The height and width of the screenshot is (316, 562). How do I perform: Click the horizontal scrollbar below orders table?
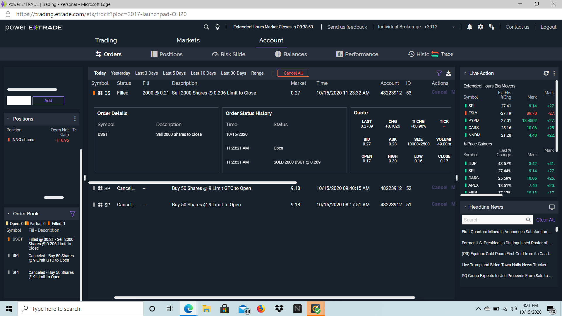point(264,298)
